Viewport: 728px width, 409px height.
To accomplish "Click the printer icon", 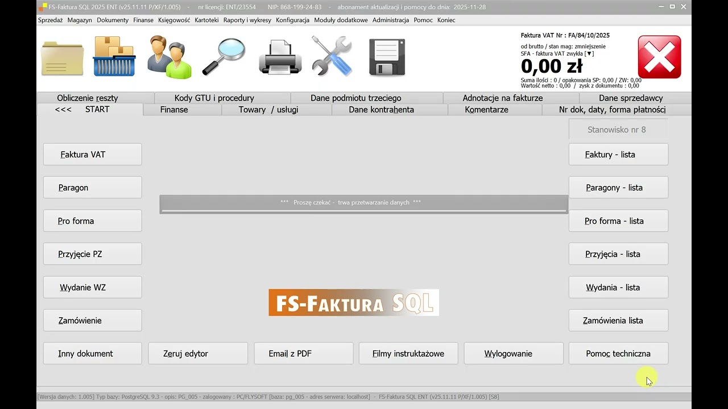I will 280,57.
